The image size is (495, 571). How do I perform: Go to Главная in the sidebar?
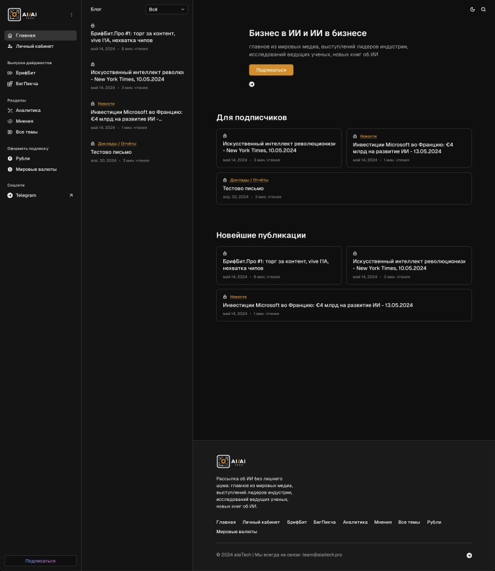(41, 35)
